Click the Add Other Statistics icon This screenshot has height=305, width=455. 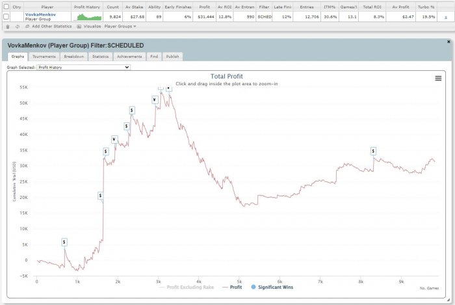(x=27, y=27)
